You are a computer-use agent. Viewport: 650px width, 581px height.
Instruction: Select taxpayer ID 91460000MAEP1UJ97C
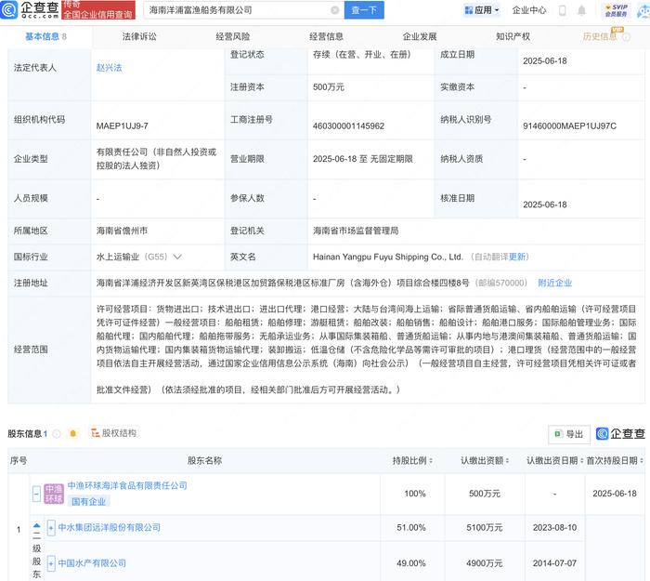(569, 126)
